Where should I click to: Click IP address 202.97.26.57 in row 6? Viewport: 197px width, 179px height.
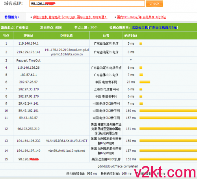(x=28, y=82)
